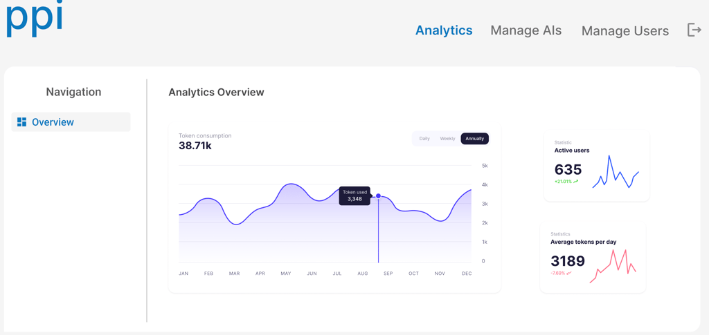This screenshot has width=709, height=335.
Task: Click the Average tokens per day sparkline
Action: point(613,266)
